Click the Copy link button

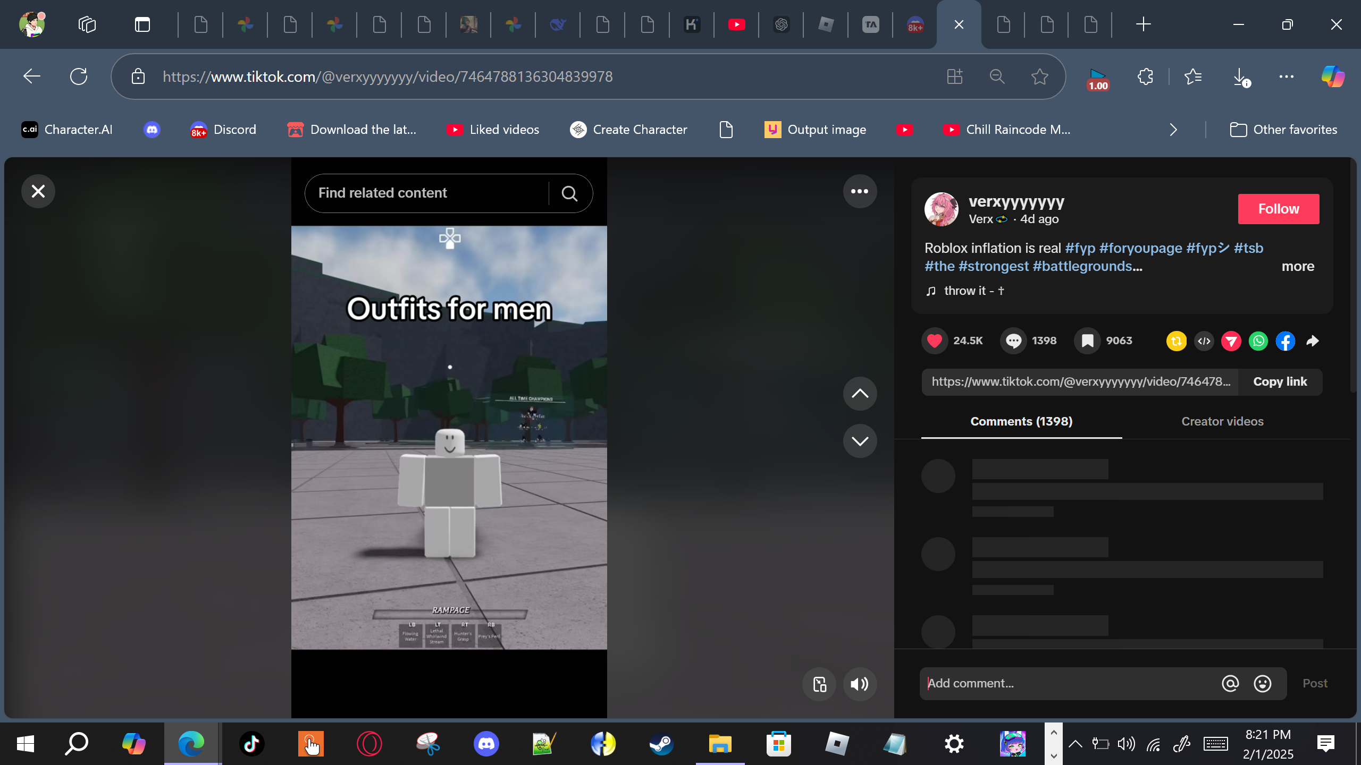1280,381
